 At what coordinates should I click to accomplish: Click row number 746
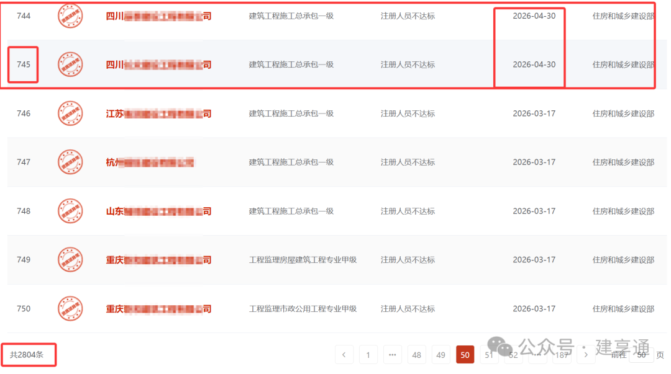point(24,114)
